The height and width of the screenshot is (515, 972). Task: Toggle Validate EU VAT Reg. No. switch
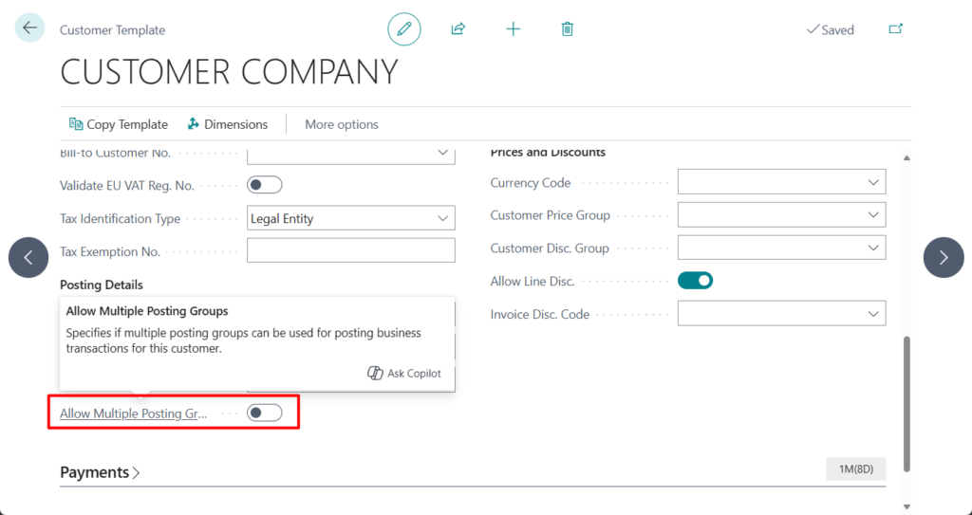tap(264, 185)
